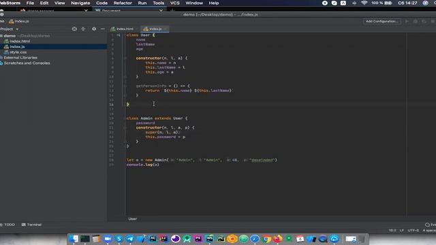Locate current file with the crosshair icon
The width and height of the screenshot is (436, 245).
pyautogui.click(x=74, y=29)
